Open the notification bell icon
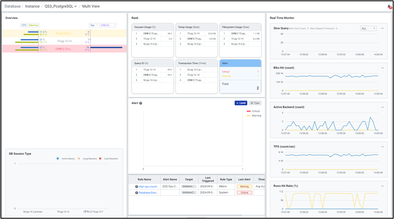This screenshot has width=394, height=219. (389, 7)
